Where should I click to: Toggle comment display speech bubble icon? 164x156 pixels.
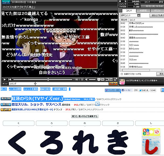point(99,79)
